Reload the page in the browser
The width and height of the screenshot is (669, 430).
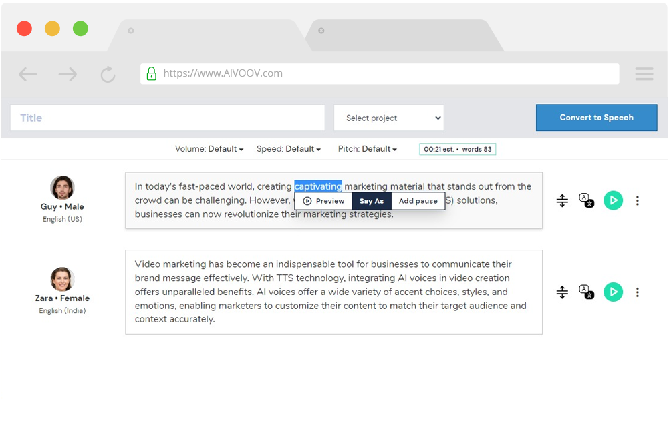(108, 74)
